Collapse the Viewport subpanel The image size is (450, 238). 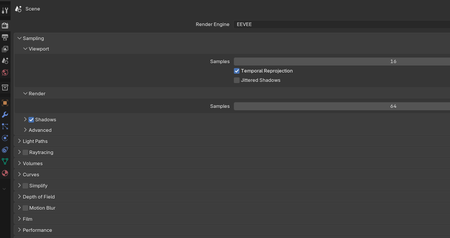pyautogui.click(x=25, y=49)
